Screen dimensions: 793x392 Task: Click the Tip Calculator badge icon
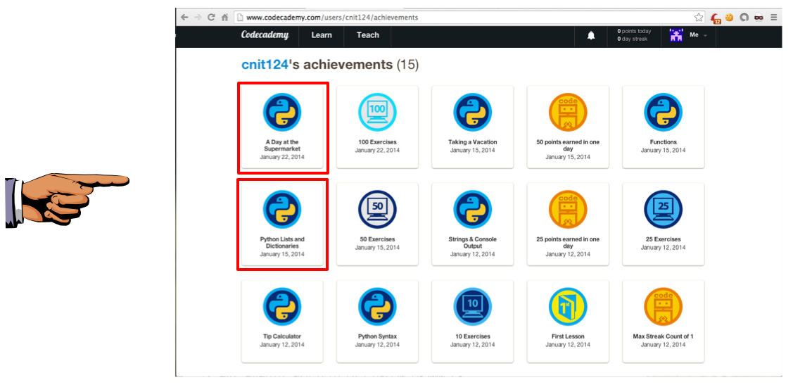pos(282,307)
